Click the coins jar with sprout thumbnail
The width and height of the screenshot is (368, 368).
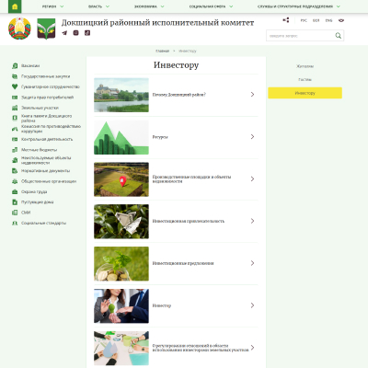point(121,264)
